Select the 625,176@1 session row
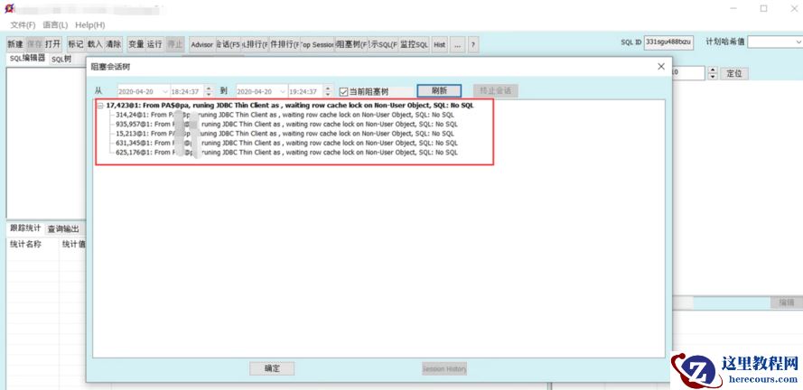803x390 pixels. click(x=286, y=153)
